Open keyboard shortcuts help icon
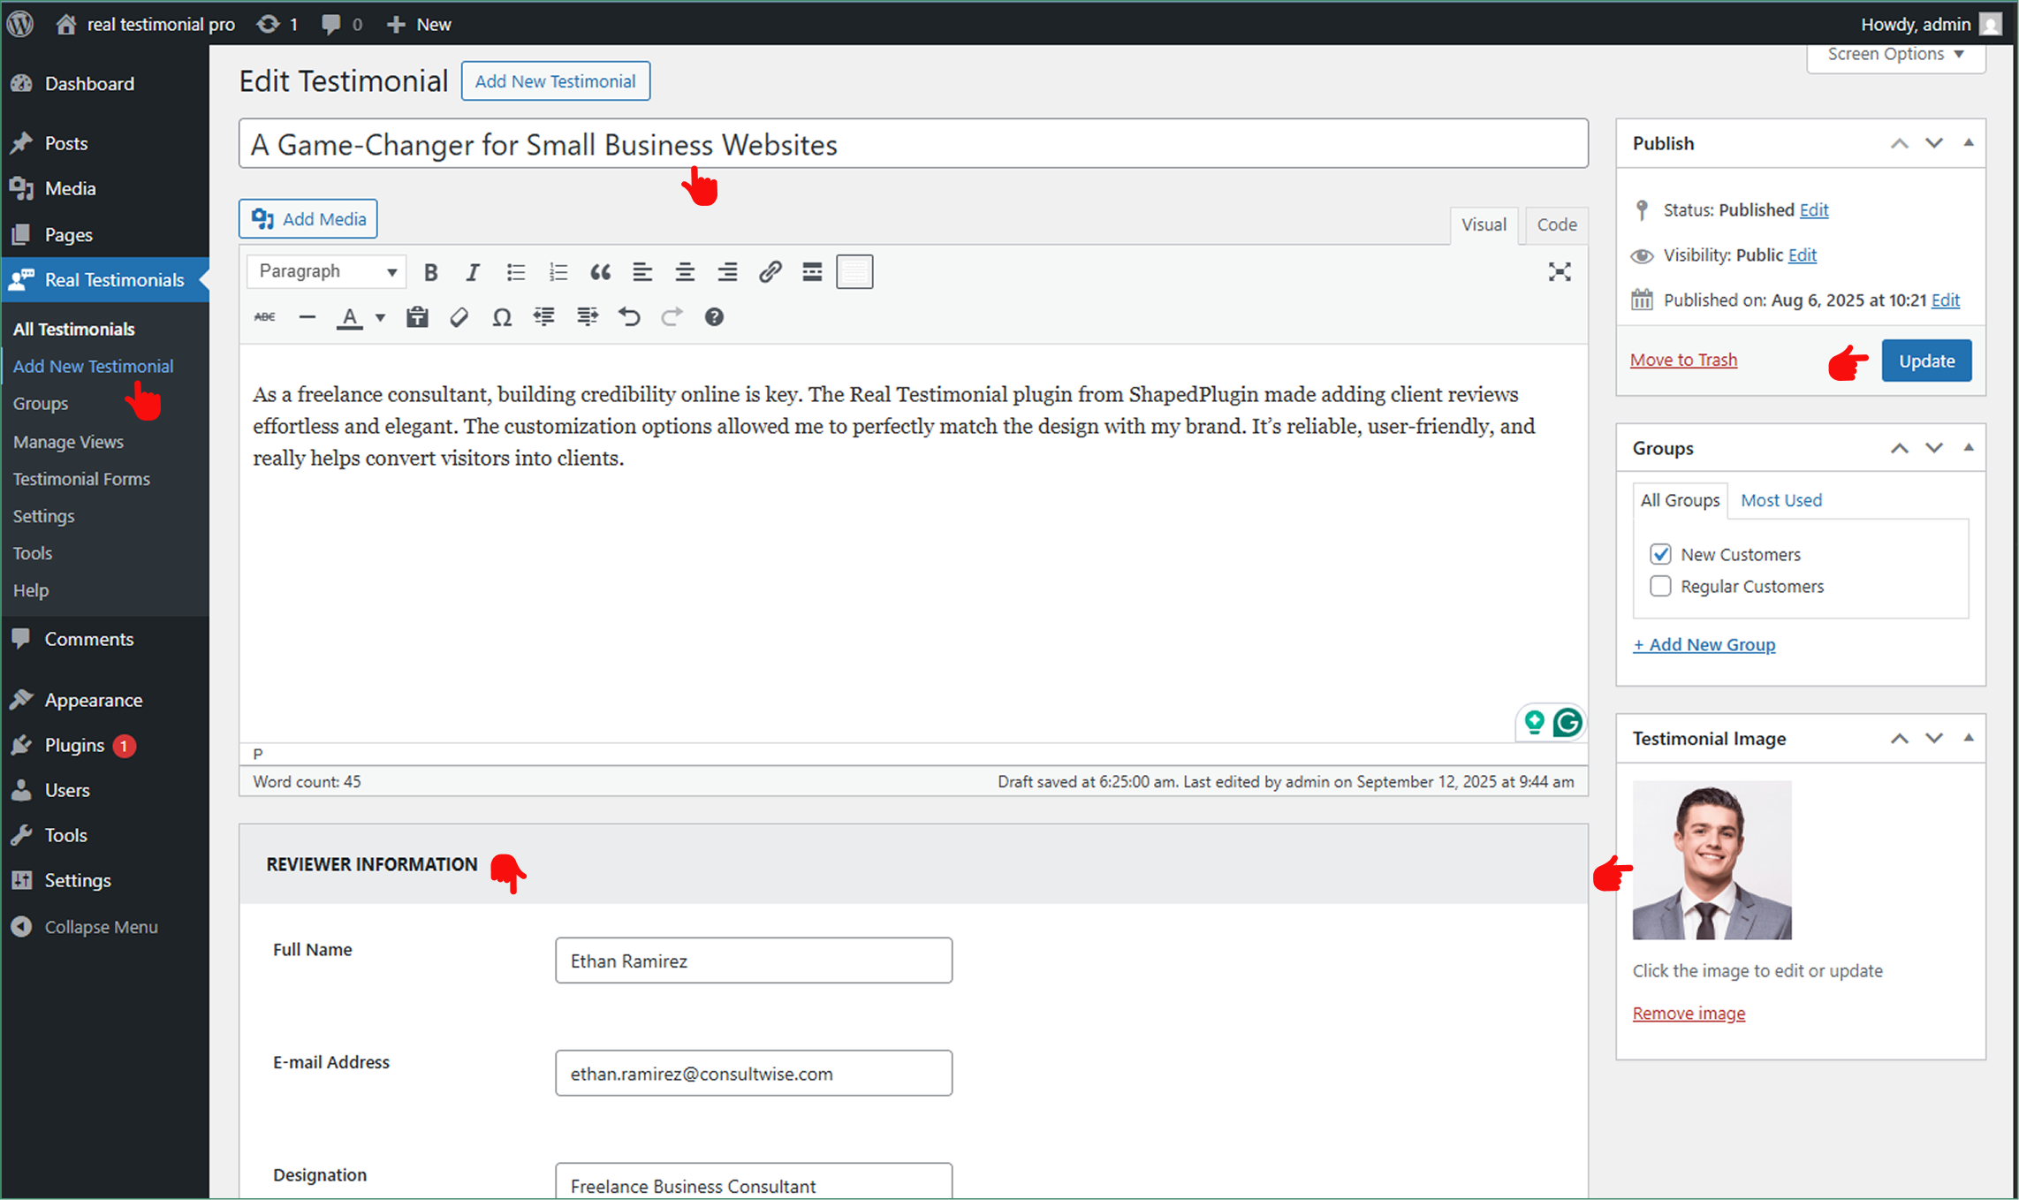This screenshot has width=2019, height=1200. click(714, 317)
